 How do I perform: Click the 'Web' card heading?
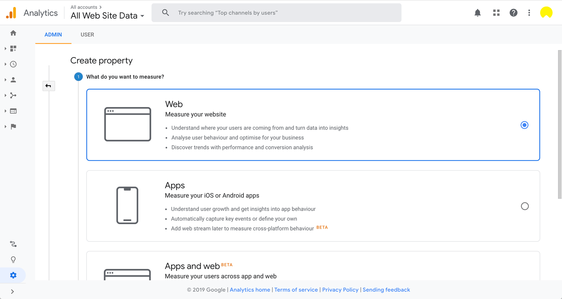[x=174, y=104]
